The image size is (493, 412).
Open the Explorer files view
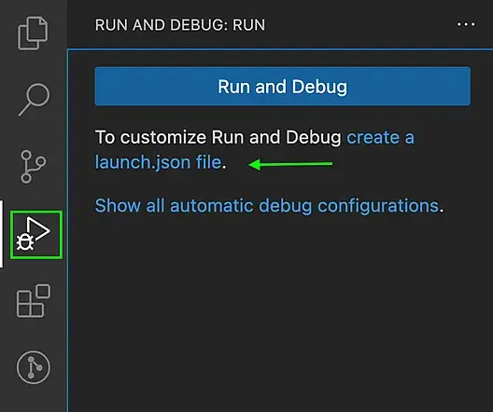(x=33, y=34)
